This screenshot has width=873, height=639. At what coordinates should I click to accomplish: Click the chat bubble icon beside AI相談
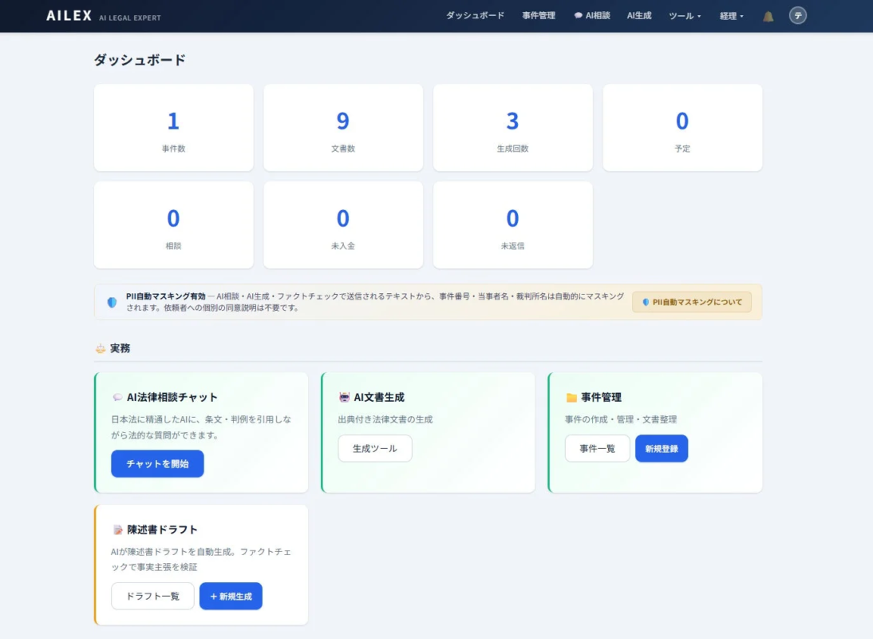click(577, 14)
